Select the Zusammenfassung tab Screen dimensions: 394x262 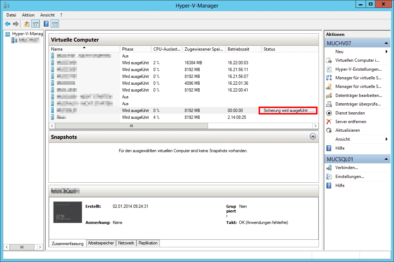68,243
